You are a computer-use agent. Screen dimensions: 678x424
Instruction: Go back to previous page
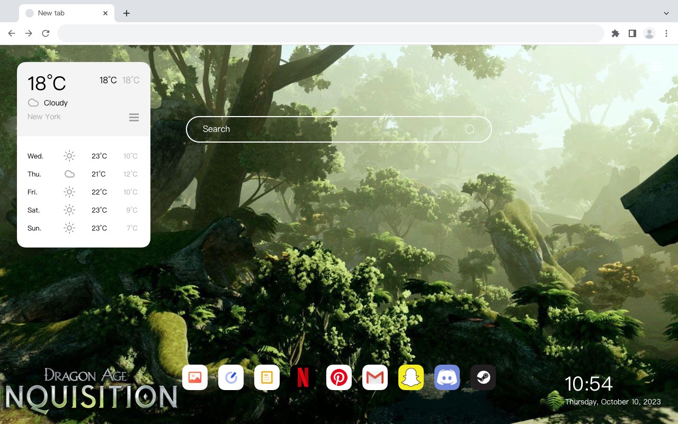click(12, 33)
